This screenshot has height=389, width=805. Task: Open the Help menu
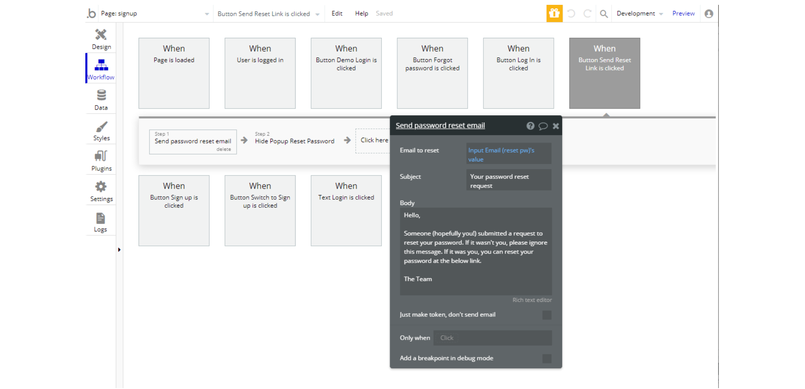[x=362, y=14]
